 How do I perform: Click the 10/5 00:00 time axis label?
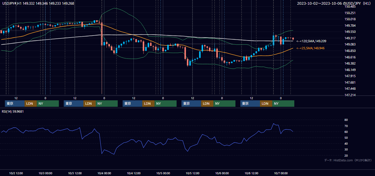coord(163,173)
